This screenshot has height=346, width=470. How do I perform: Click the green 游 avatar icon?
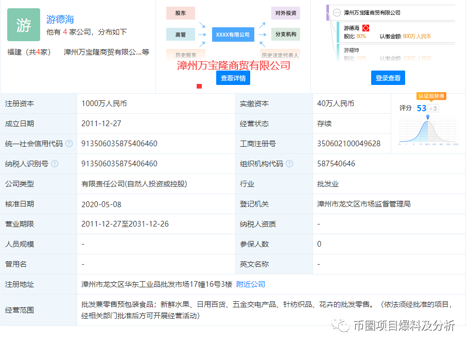coord(24,25)
